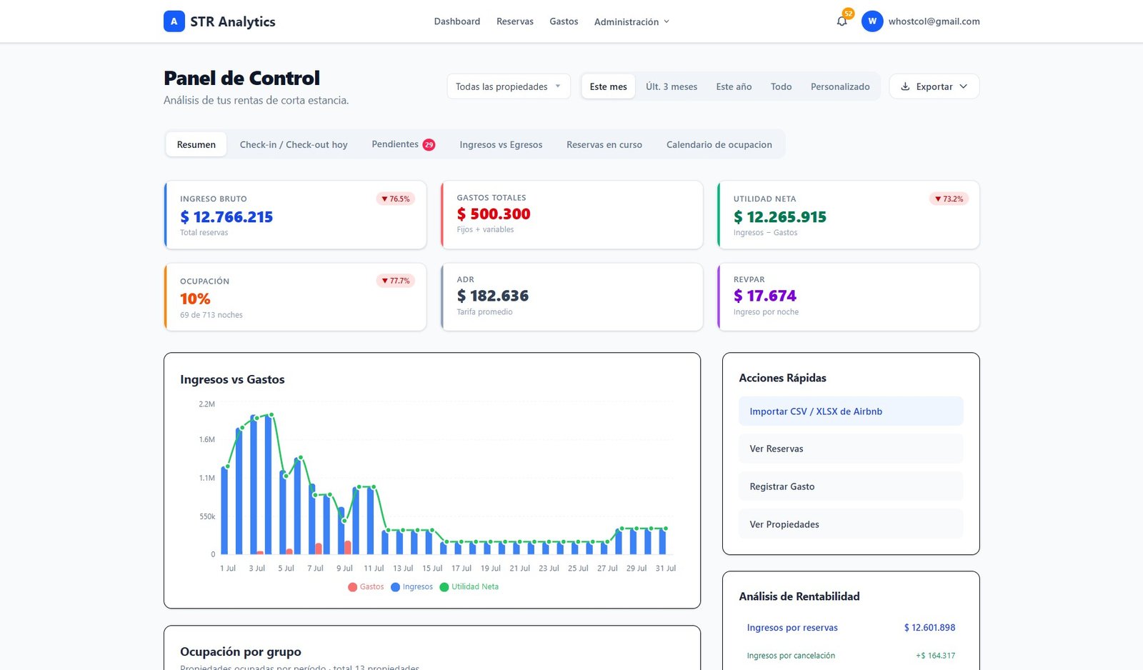Click the 73.2% decrease badge on Utilidad Neta
This screenshot has height=670, width=1143.
[x=949, y=199]
